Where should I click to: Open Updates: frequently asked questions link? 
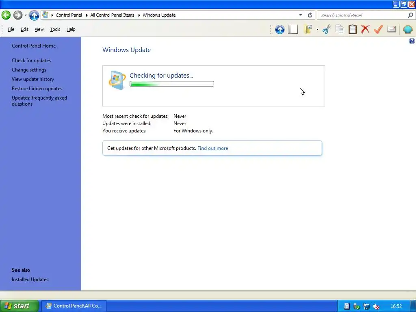click(x=39, y=101)
